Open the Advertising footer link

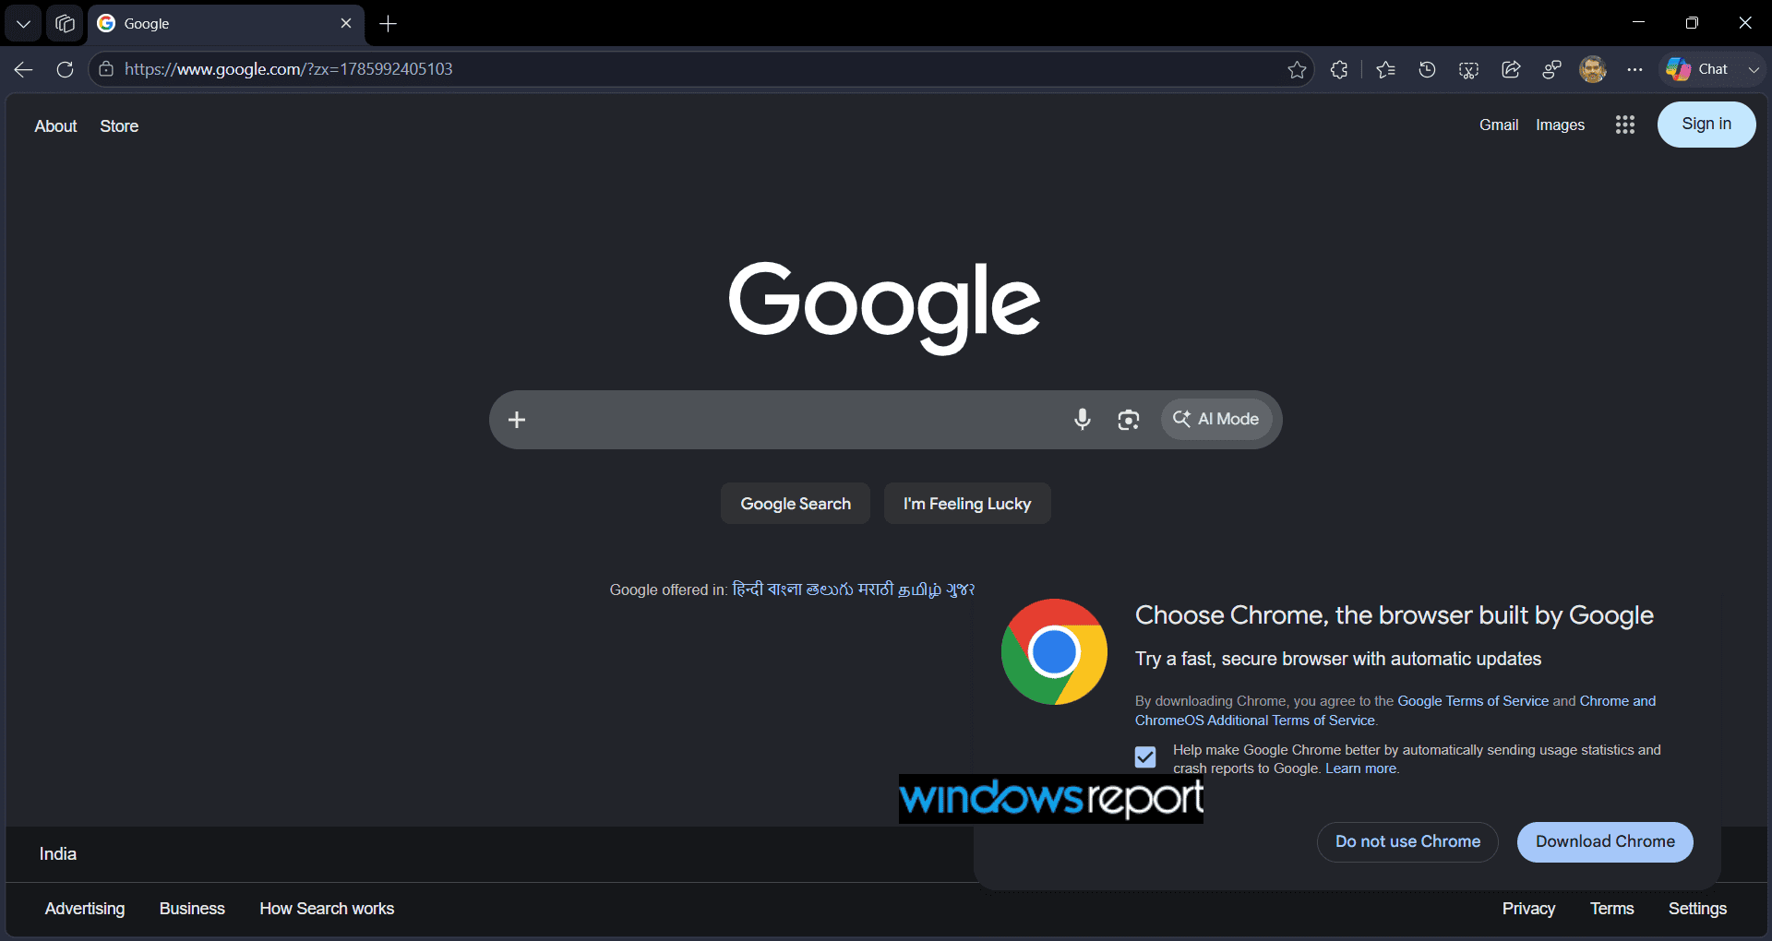85,909
